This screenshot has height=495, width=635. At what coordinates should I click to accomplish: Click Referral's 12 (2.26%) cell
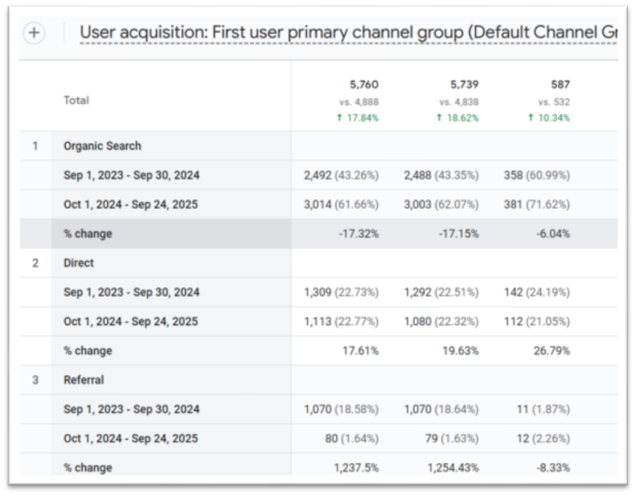point(543,438)
